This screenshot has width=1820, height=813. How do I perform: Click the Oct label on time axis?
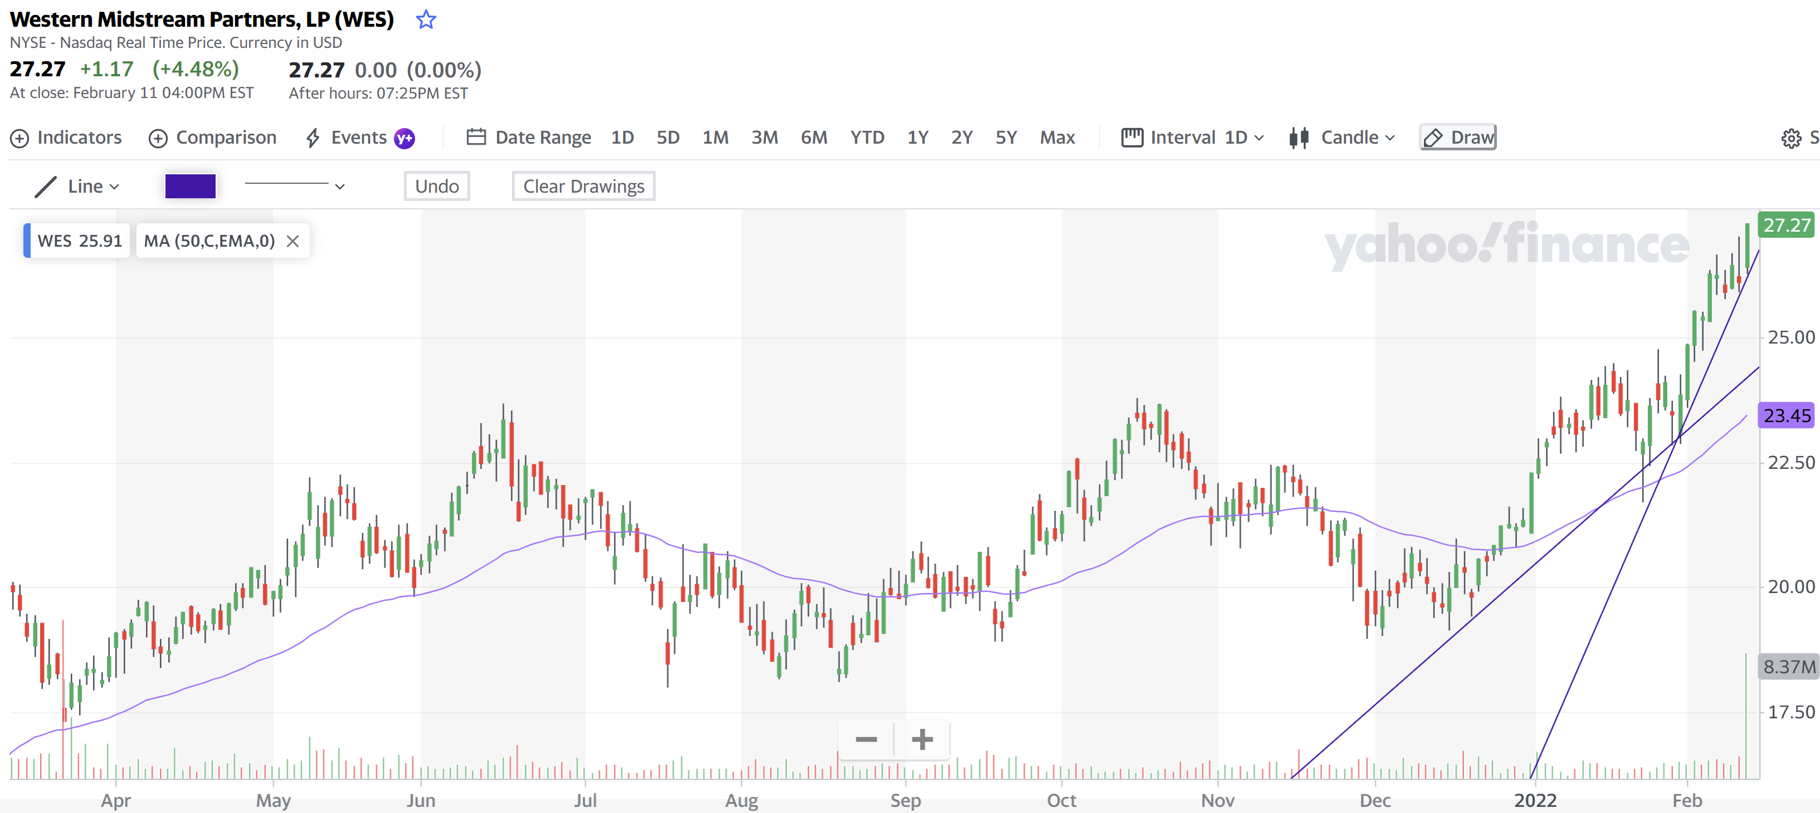pos(1061,801)
